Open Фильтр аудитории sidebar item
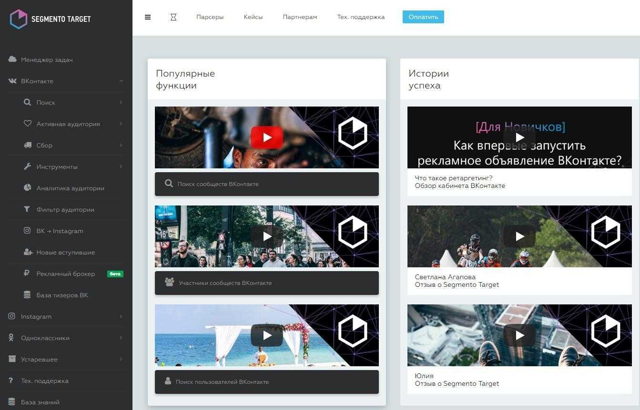The width and height of the screenshot is (640, 410). click(x=65, y=210)
